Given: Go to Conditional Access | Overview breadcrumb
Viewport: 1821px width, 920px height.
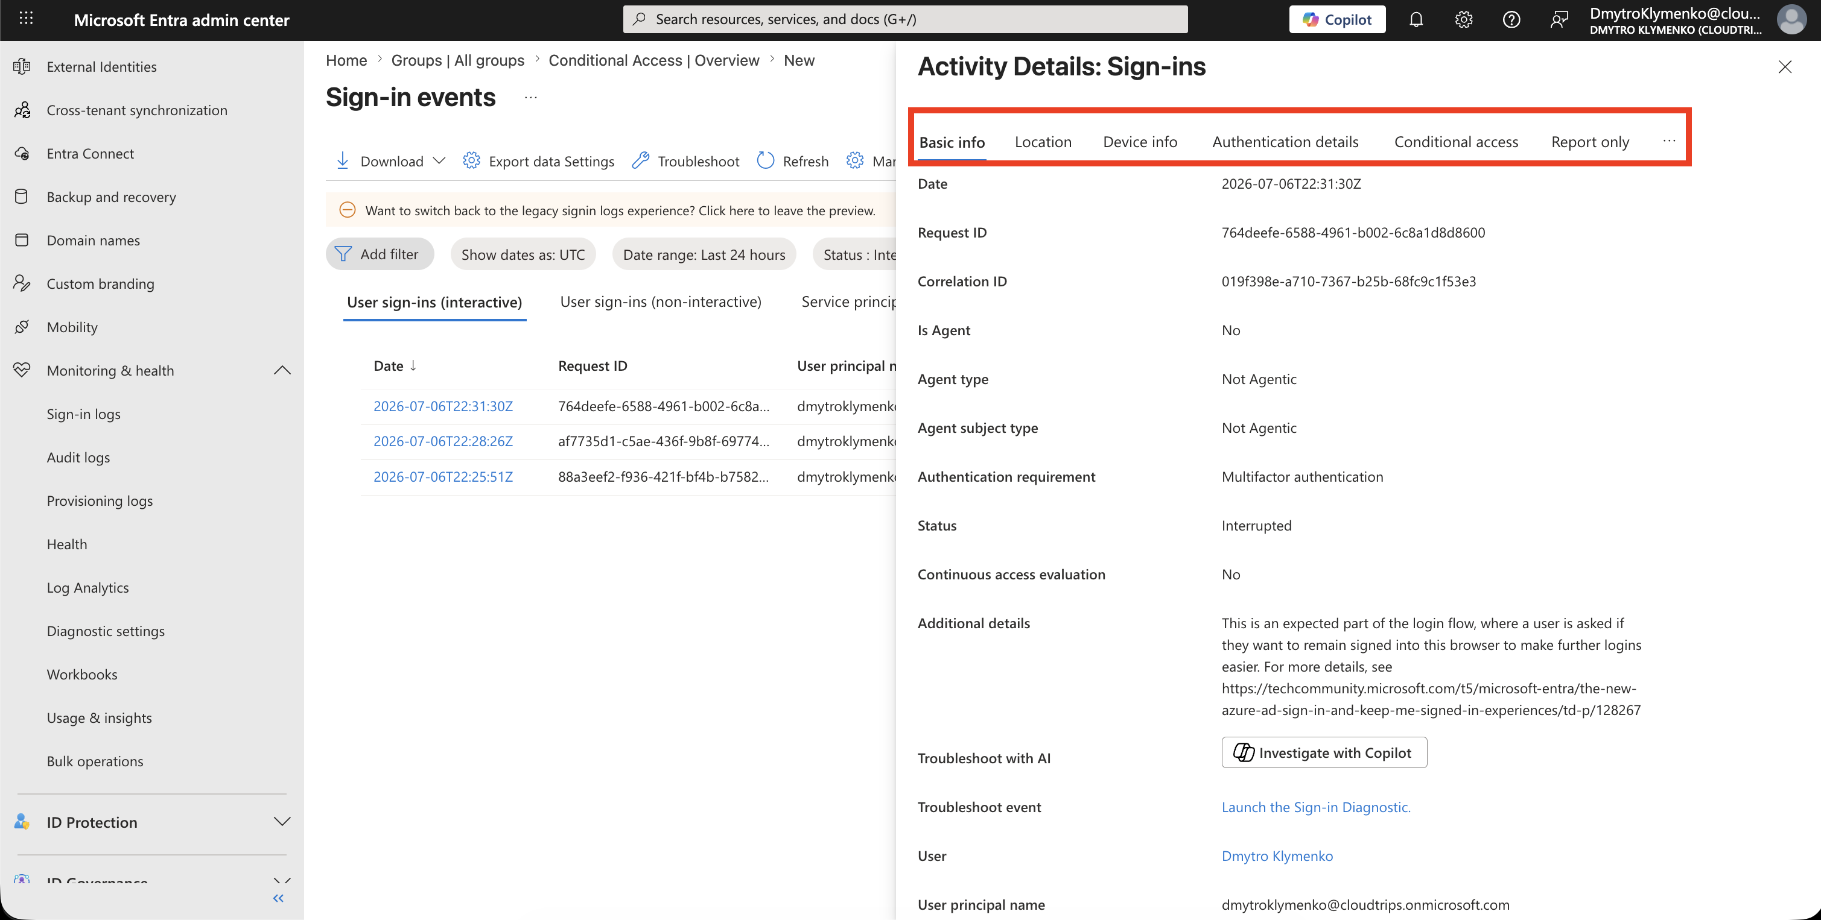Looking at the screenshot, I should 654,60.
